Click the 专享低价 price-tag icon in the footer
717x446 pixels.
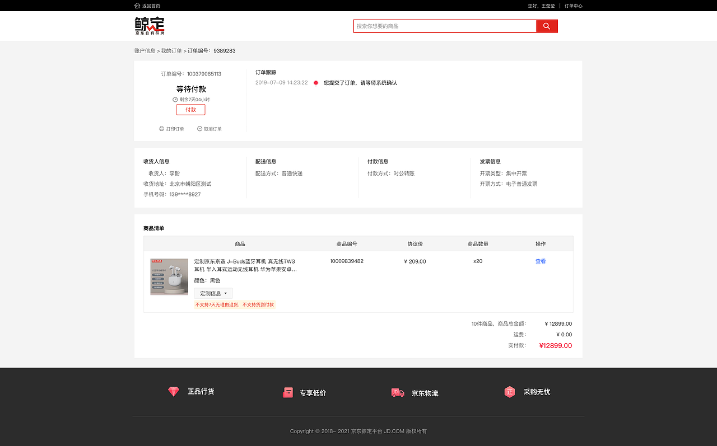click(x=288, y=391)
